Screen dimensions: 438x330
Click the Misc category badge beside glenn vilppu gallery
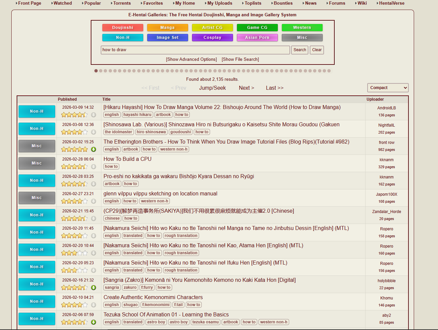[37, 198]
